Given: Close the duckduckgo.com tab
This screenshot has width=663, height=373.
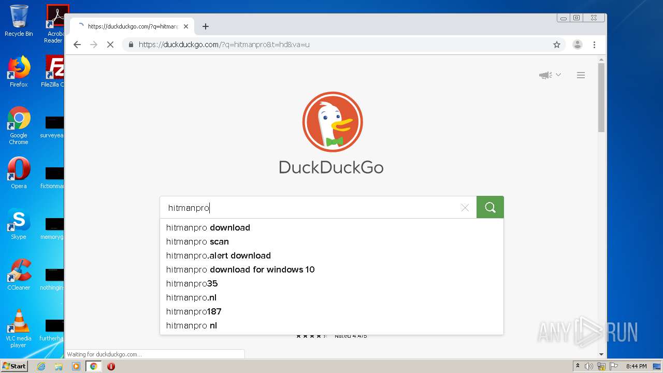Looking at the screenshot, I should coord(186,26).
